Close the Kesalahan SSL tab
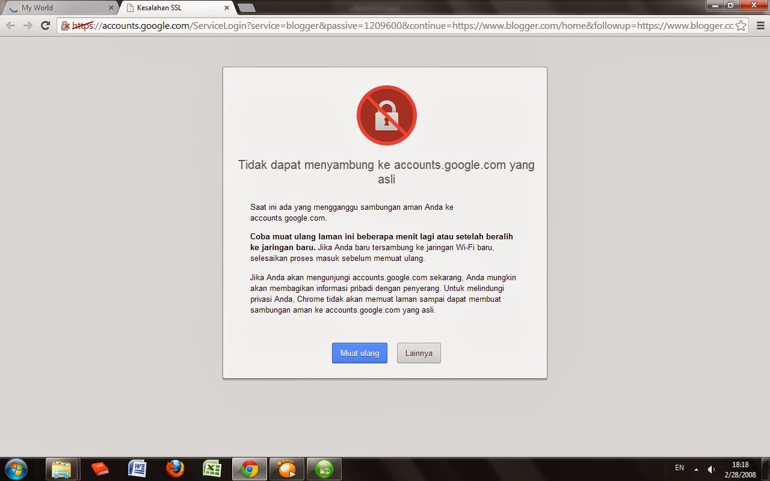 pos(227,8)
